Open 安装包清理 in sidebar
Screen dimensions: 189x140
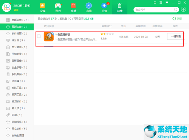tap(17, 135)
